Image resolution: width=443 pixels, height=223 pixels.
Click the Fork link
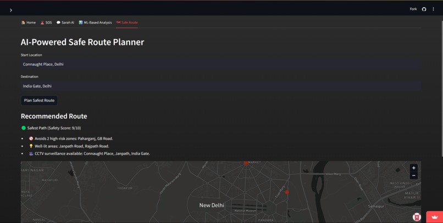tap(413, 9)
